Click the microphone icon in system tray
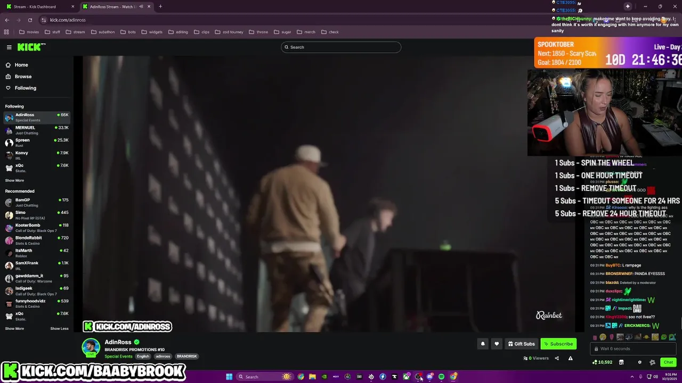682x383 pixels. click(x=640, y=377)
